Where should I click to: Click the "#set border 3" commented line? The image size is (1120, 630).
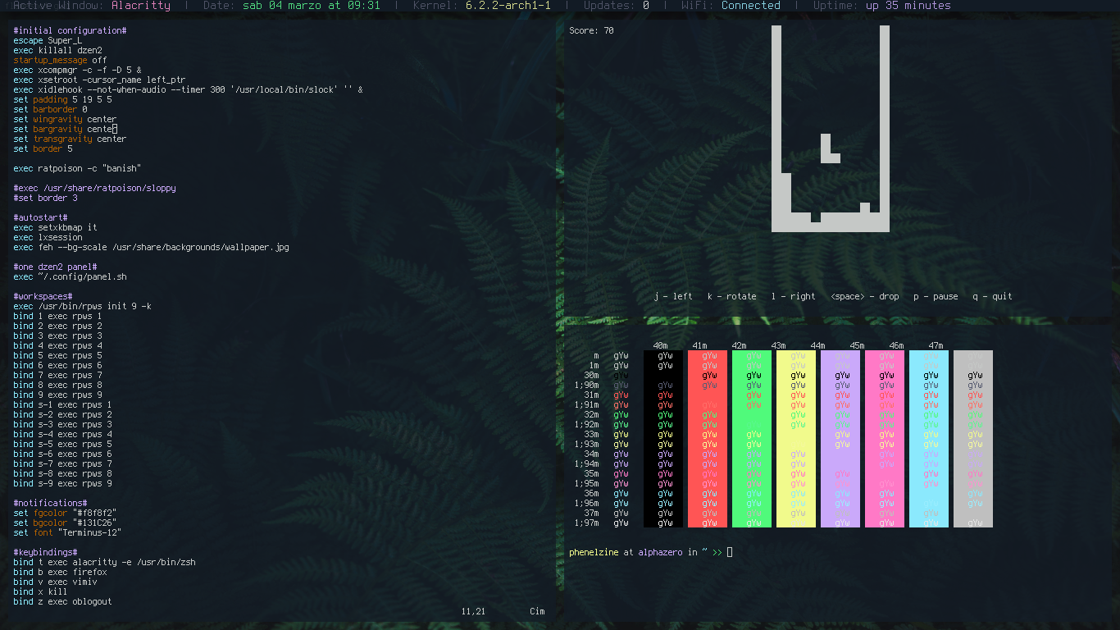coord(45,198)
